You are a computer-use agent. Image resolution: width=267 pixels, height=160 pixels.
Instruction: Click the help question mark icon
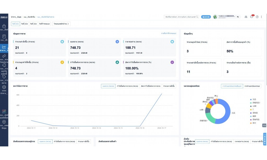pos(257,17)
